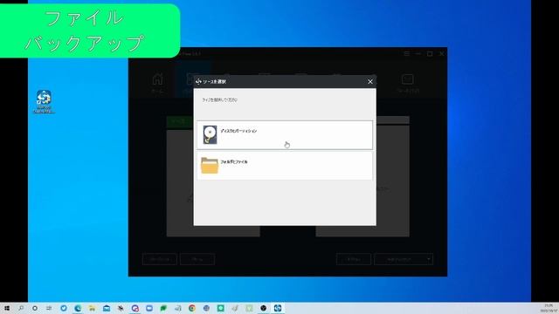
Task: Switch to EaseUS Todo Backup taskbar icon
Action: pyautogui.click(x=278, y=308)
